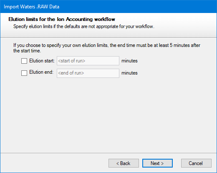This screenshot has height=173, width=217.
Task: Click the "Elution start:" label text
Action: [x=42, y=61]
